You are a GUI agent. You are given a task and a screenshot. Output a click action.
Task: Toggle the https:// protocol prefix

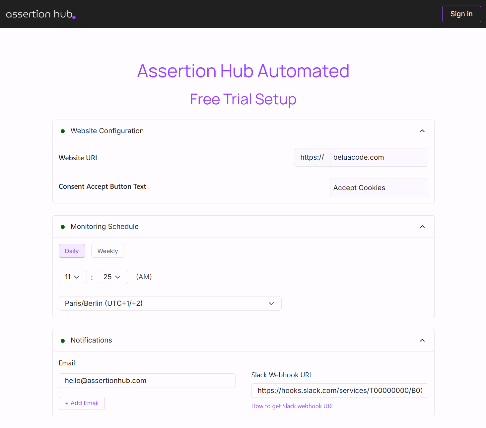(312, 157)
